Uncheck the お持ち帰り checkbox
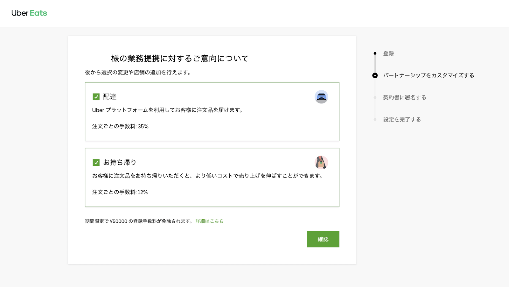 pyautogui.click(x=95, y=162)
